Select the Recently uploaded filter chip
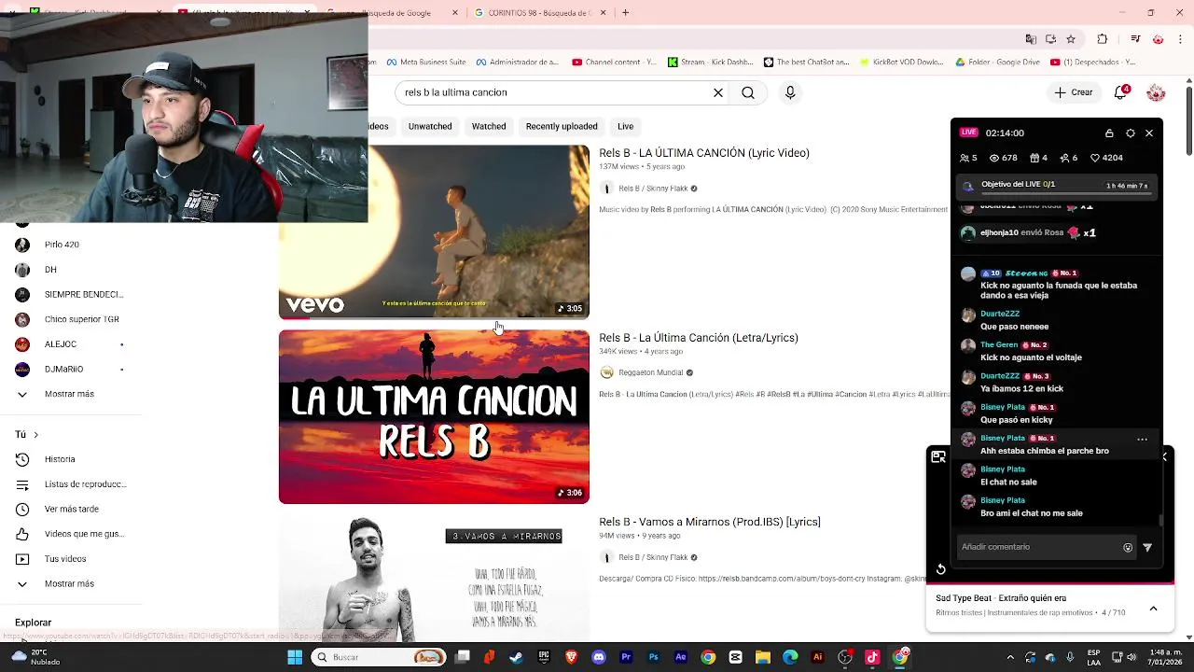 pyautogui.click(x=562, y=126)
